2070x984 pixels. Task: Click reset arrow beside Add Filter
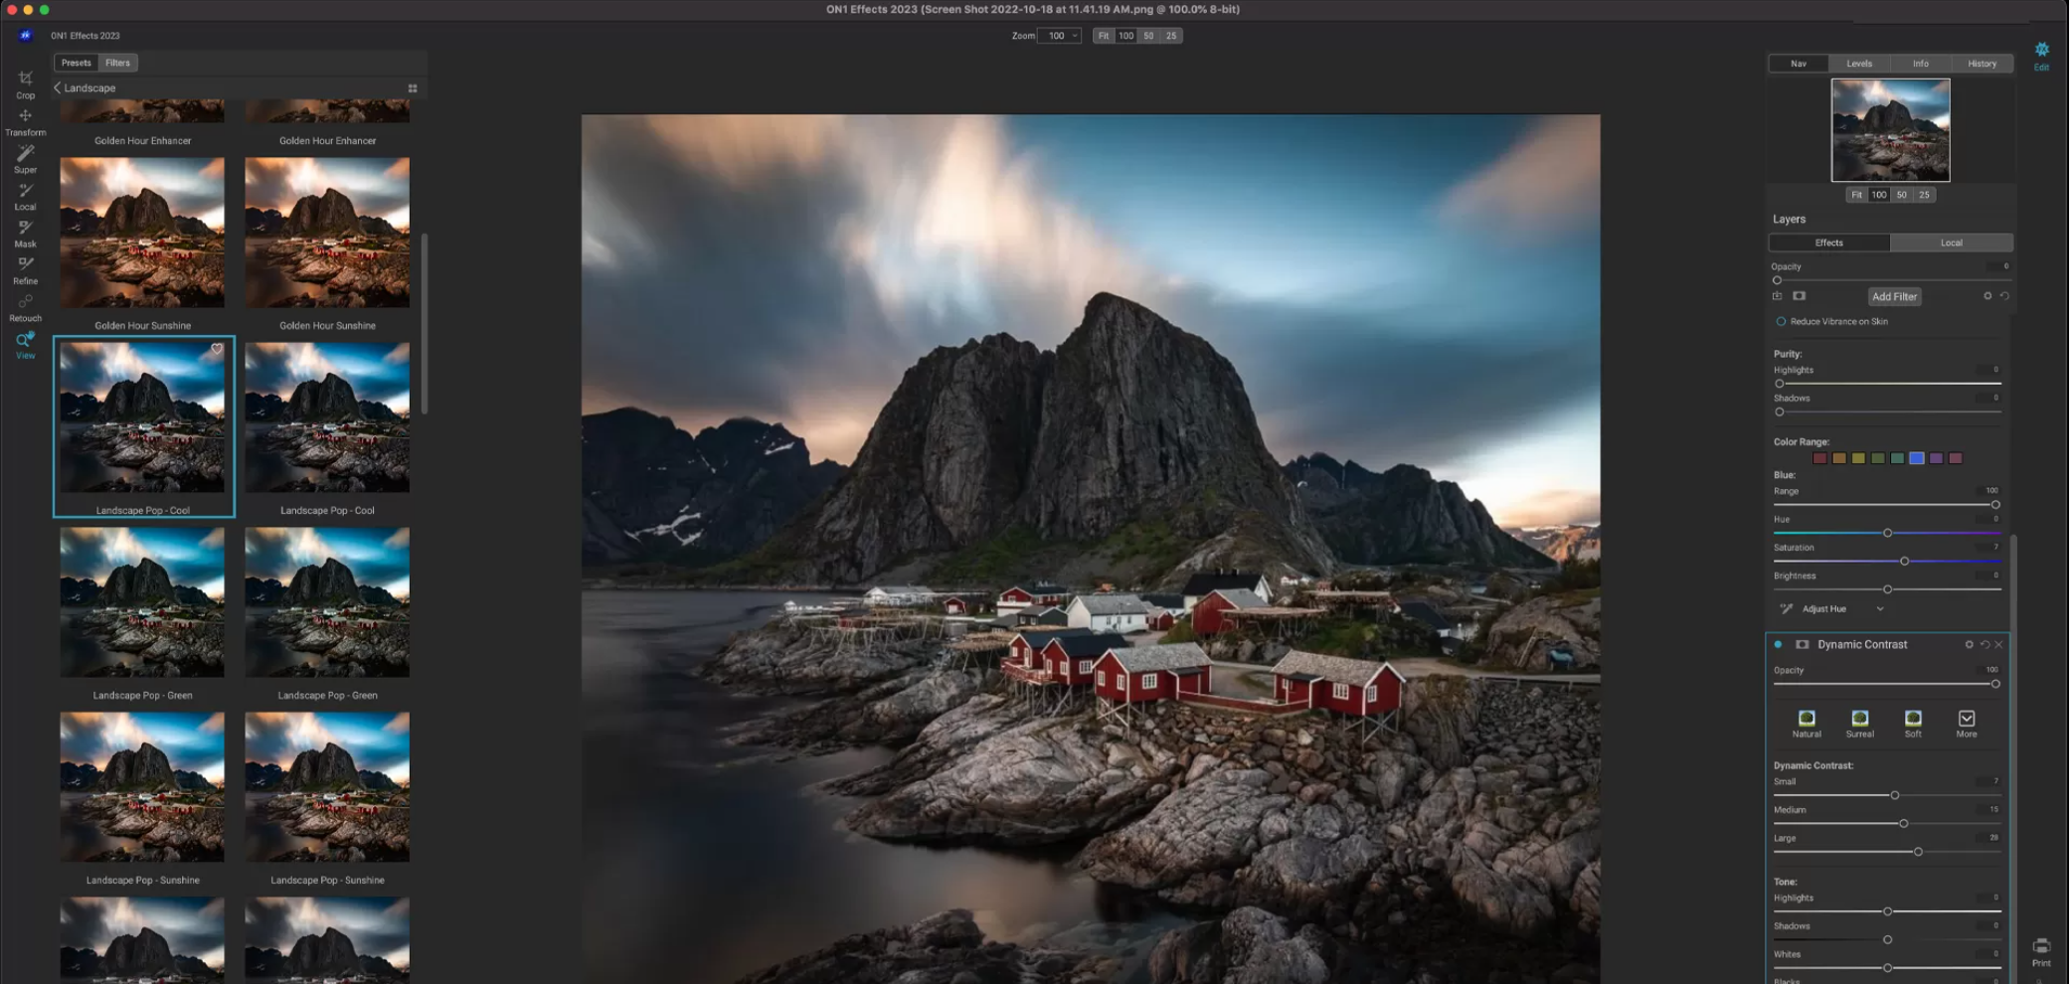click(x=2004, y=296)
